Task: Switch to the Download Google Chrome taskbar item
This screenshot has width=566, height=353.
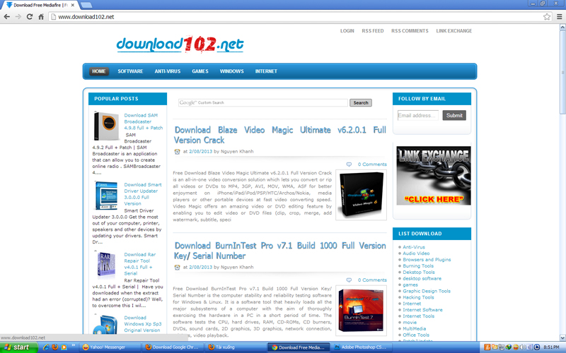Action: [x=173, y=347]
